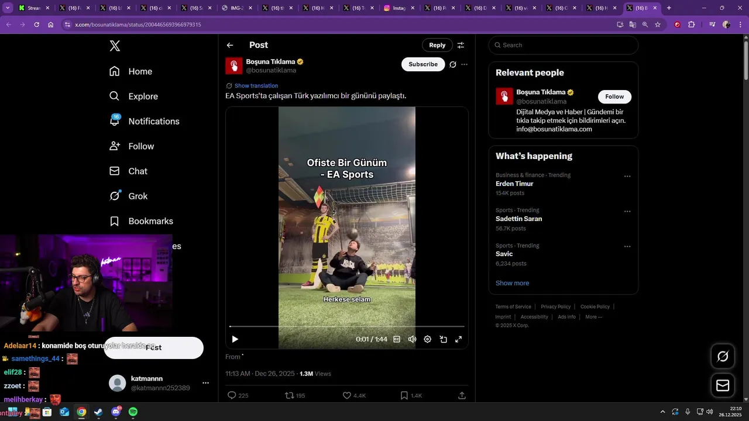
Task: Subscribe to Boşuna Tıklama
Action: click(423, 64)
